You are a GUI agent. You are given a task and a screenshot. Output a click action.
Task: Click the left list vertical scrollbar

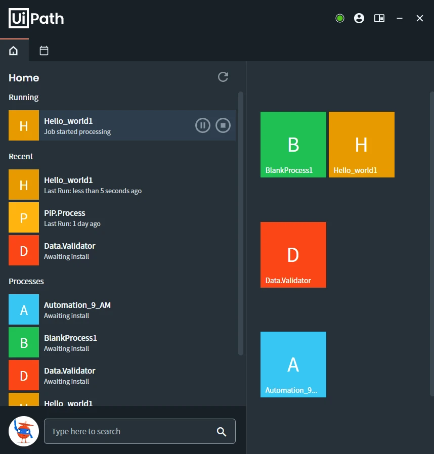coord(240,223)
